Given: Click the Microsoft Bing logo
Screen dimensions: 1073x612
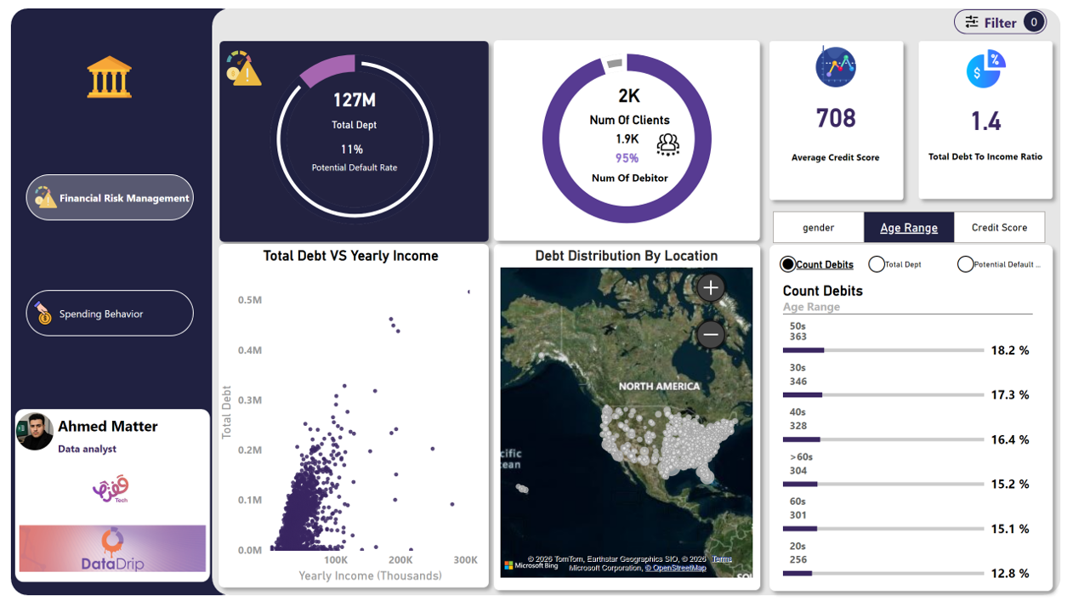Looking at the screenshot, I should point(531,564).
